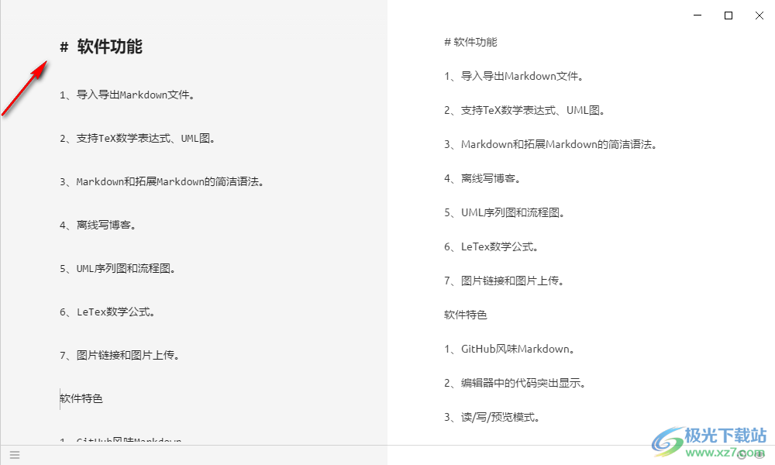Click preview line '软件特色'
Image resolution: width=775 pixels, height=465 pixels.
point(466,315)
